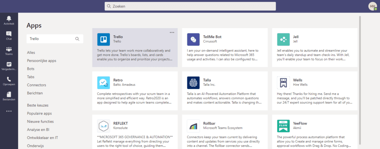Click publisher name Konsolute
Screen dimensions: 380x149
[121, 128]
